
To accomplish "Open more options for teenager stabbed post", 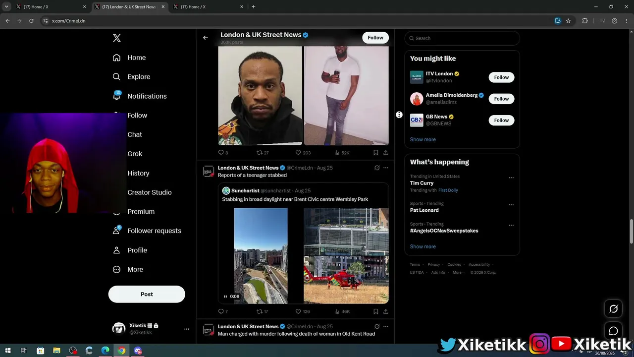I will 386,168.
